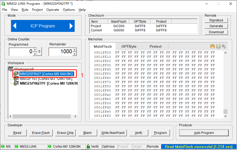Click the Download remote button
The height and width of the screenshot is (150, 237).
pyautogui.click(x=216, y=32)
